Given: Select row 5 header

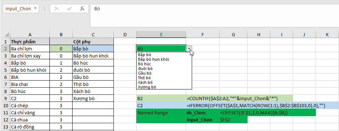Looking at the screenshot, I should point(5,70).
